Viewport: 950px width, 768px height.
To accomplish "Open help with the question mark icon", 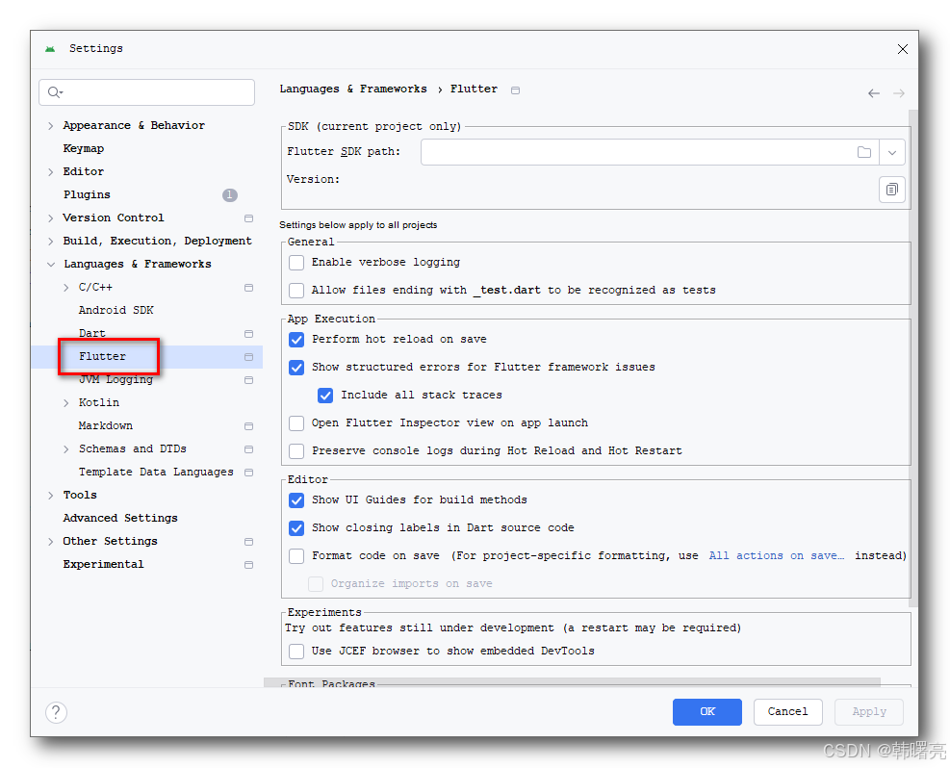I will [x=56, y=712].
